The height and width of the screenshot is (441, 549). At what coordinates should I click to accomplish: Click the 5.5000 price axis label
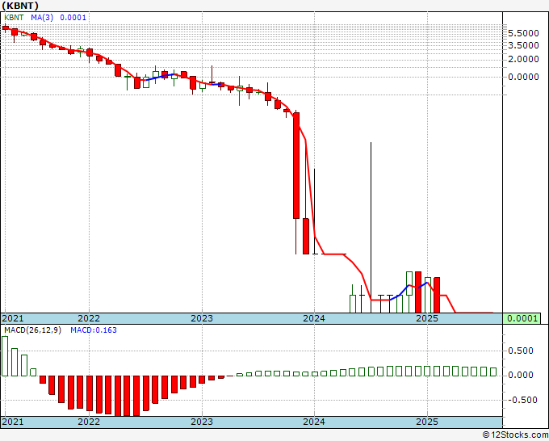[x=523, y=33]
